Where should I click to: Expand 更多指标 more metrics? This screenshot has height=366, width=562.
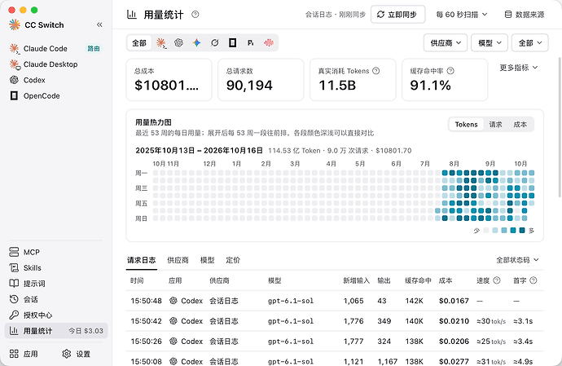pyautogui.click(x=519, y=68)
